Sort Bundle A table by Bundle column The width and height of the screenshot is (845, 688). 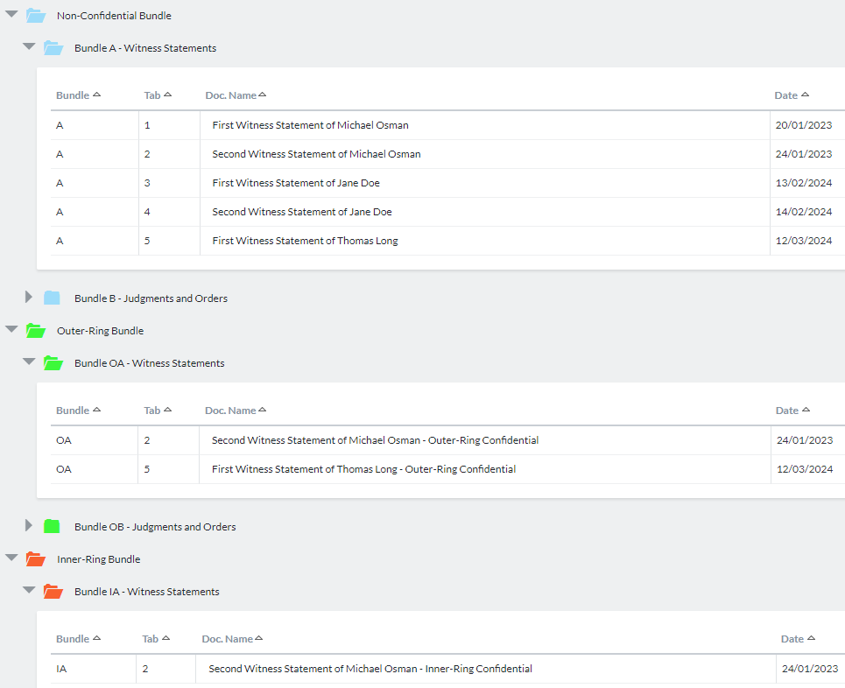78,95
